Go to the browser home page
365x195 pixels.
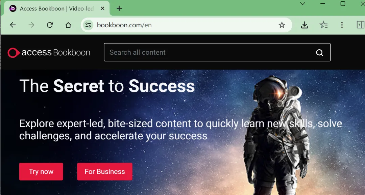click(x=68, y=25)
